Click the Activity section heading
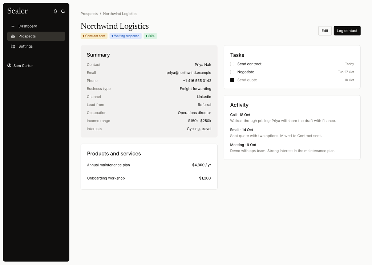Screen dimensions: 372x265 coord(239,105)
